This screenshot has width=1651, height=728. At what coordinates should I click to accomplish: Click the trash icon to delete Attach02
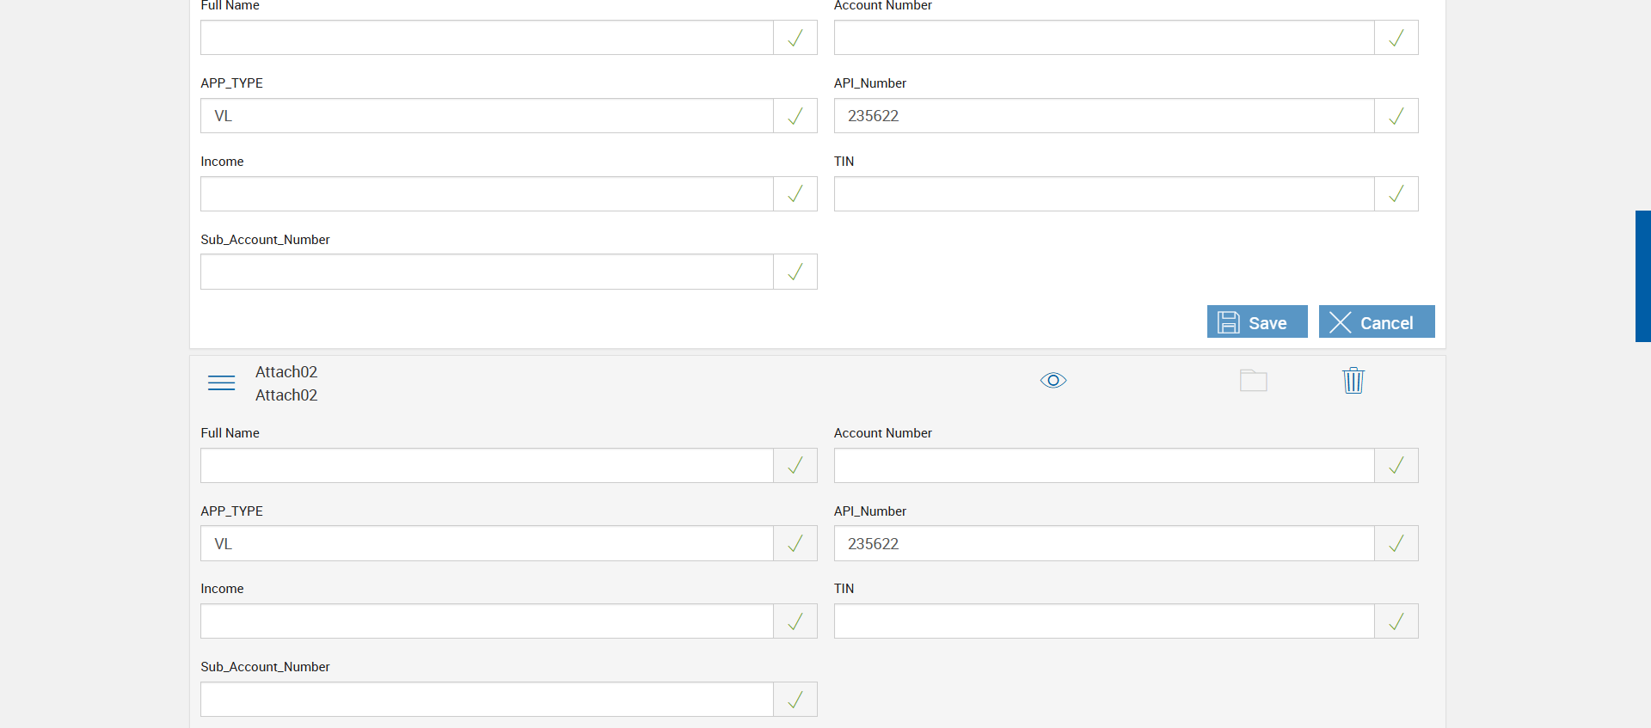point(1353,380)
